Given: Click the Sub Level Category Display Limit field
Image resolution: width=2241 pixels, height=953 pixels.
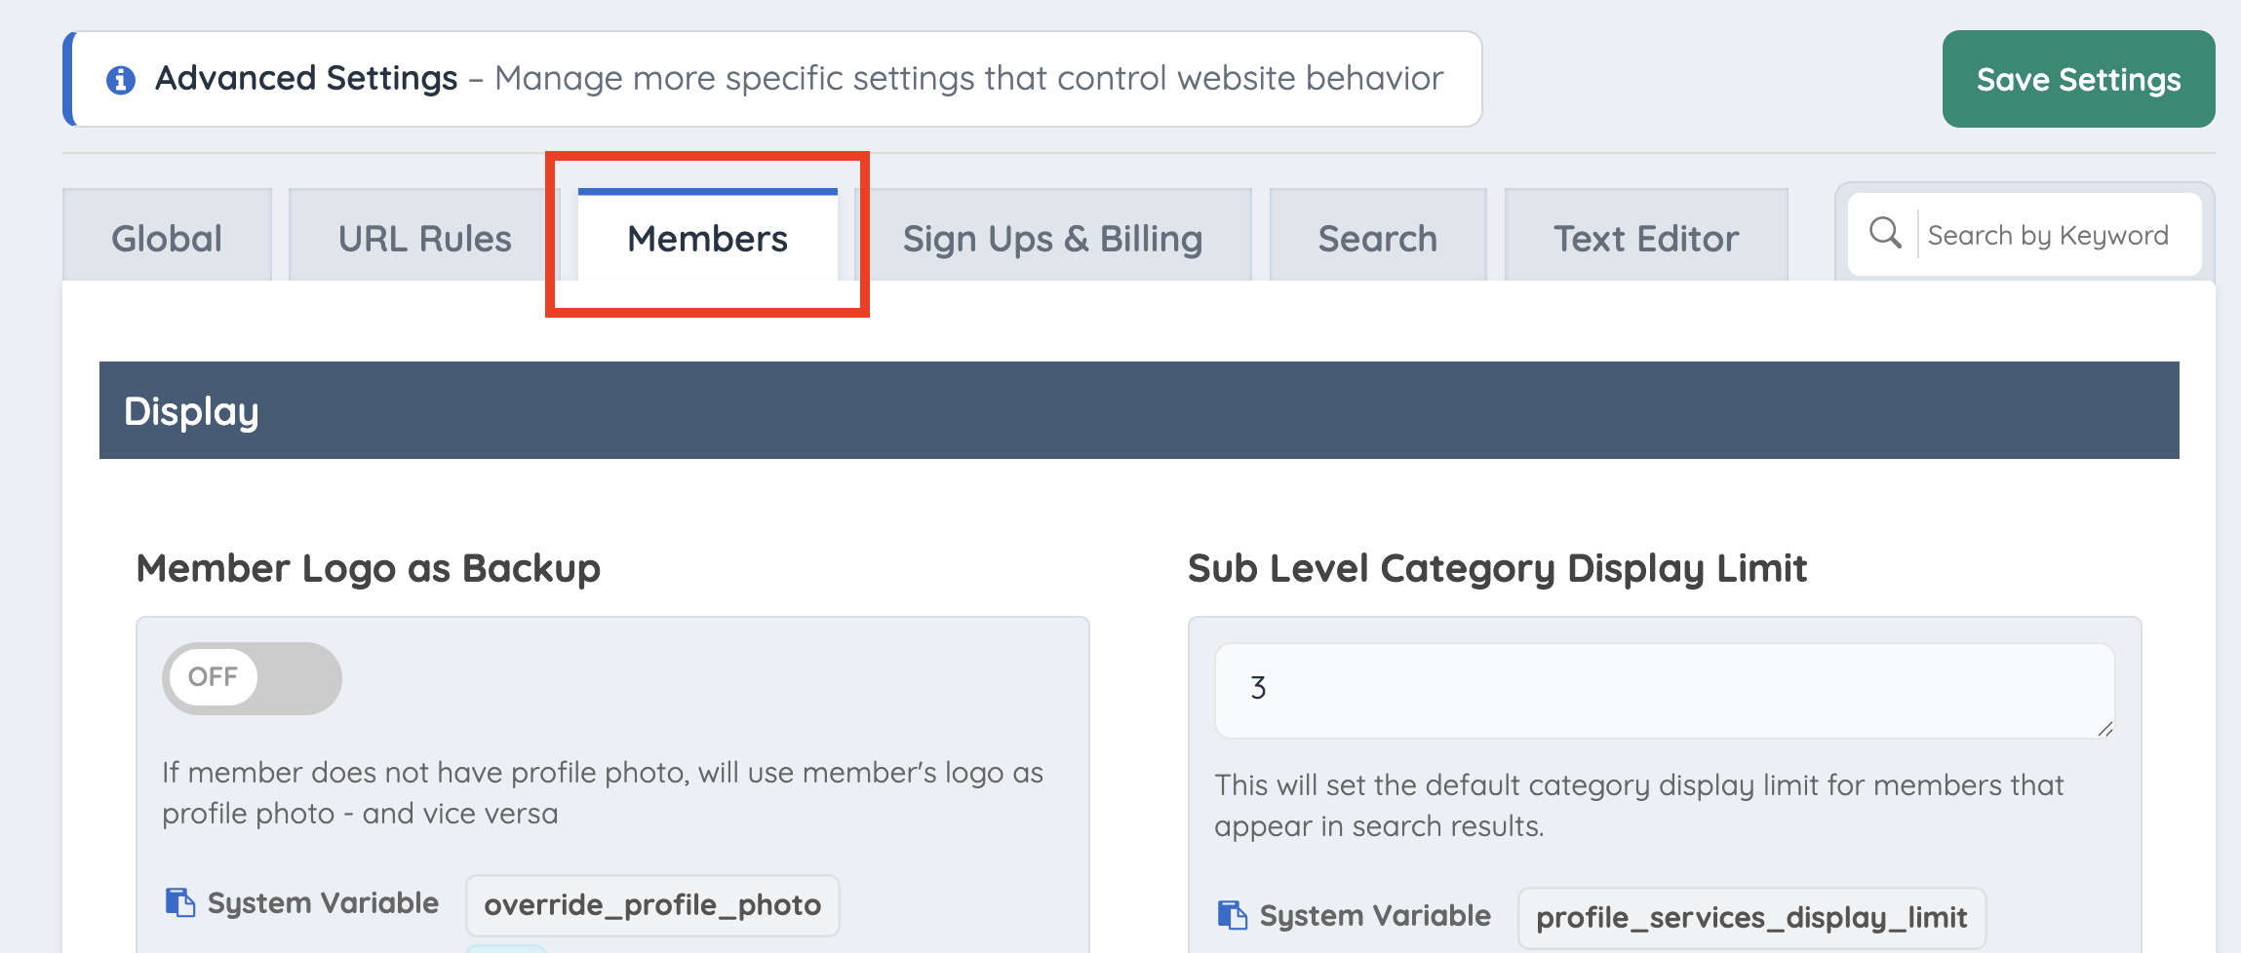Looking at the screenshot, I should click(1665, 690).
